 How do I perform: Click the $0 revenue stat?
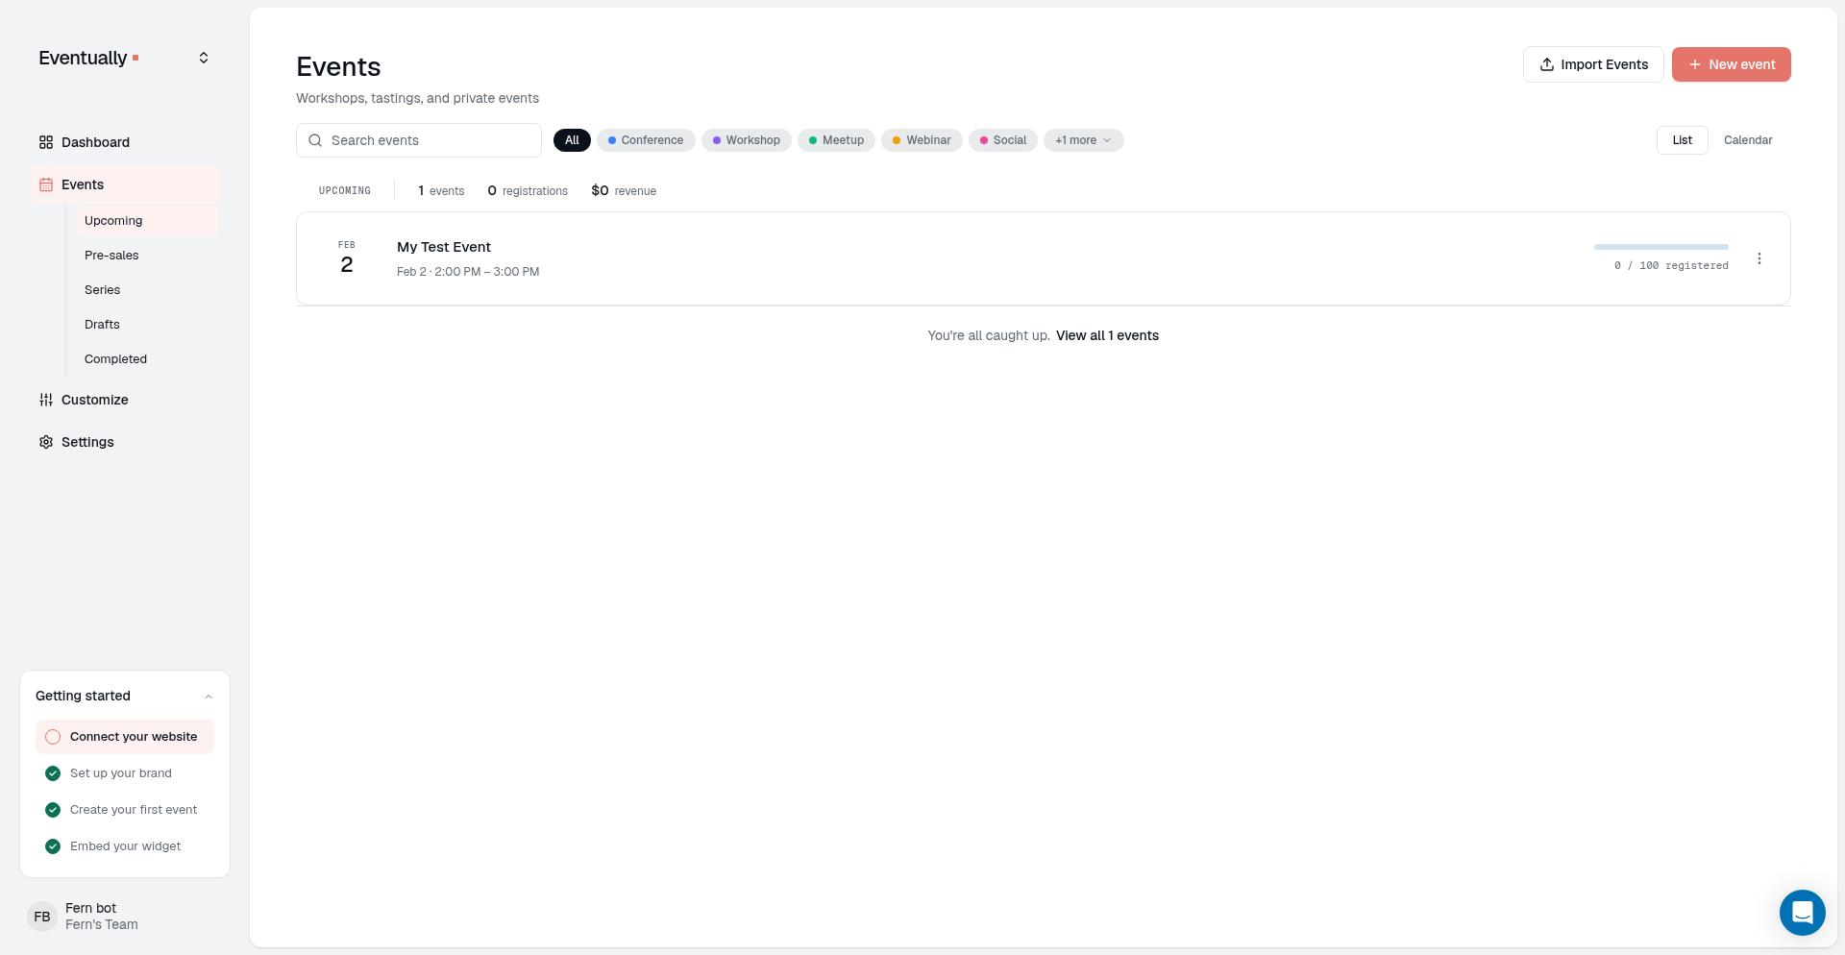click(624, 191)
